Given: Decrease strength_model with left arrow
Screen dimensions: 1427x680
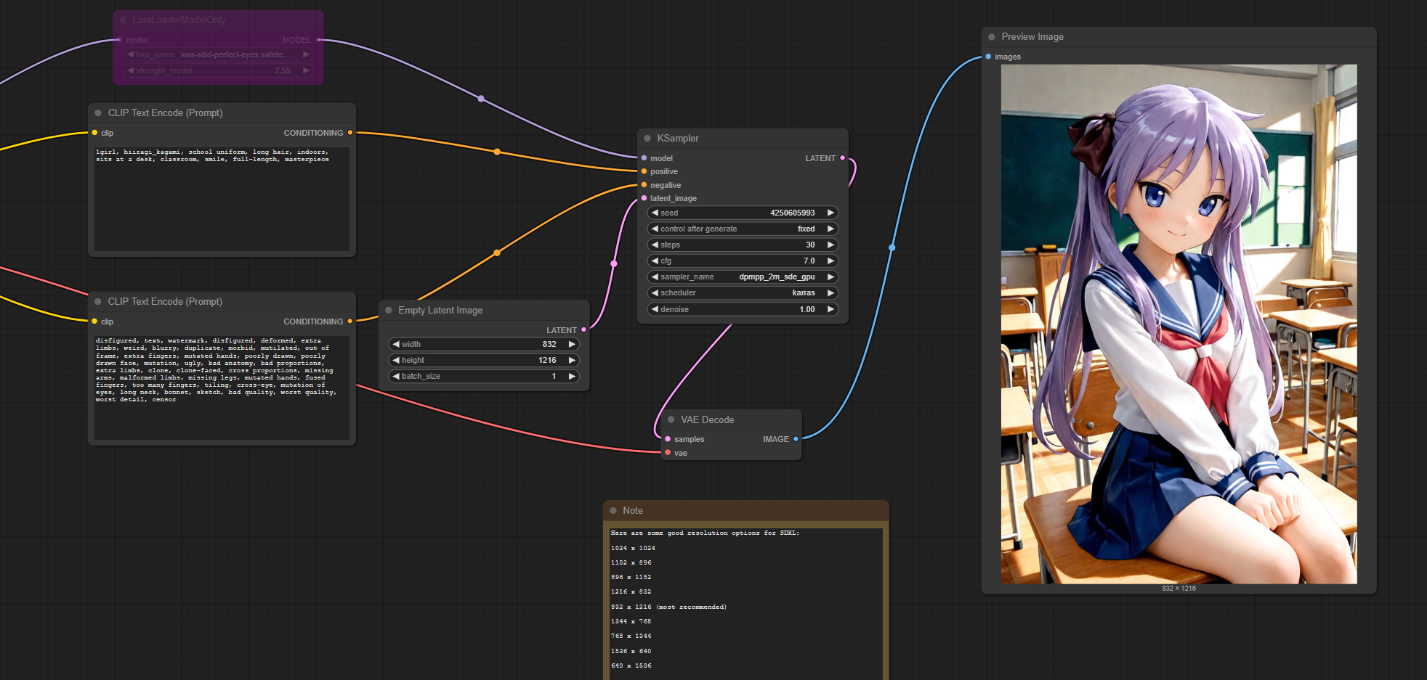Looking at the screenshot, I should [x=130, y=70].
